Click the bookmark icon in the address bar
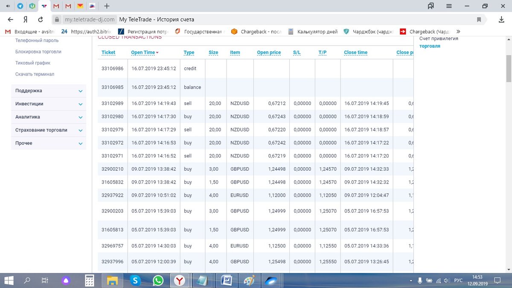The image size is (512, 288). coord(479,20)
